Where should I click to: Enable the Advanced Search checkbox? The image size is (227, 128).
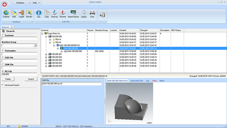pos(3,85)
